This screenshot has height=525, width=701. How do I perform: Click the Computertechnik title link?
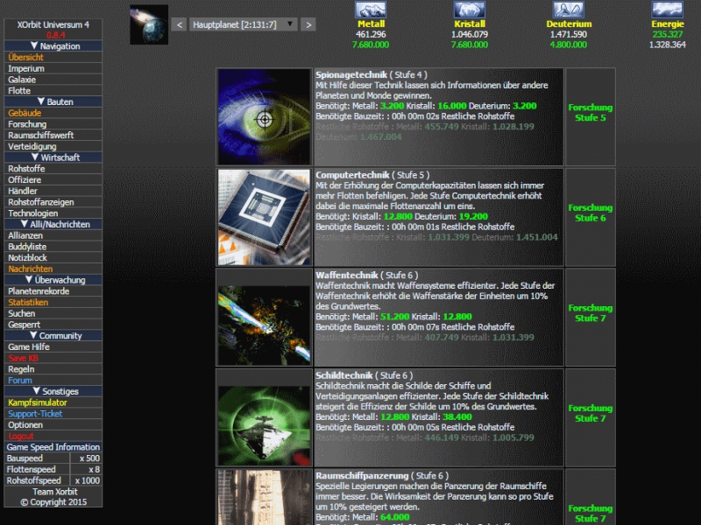352,175
